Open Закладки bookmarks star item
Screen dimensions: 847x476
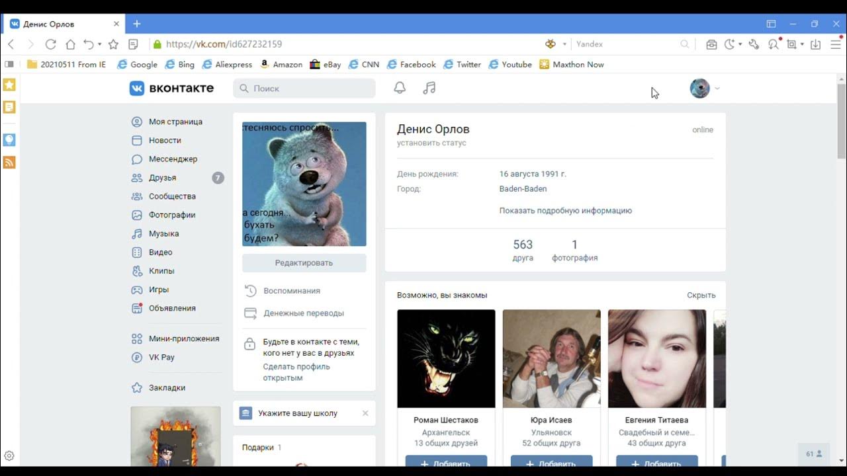pos(167,387)
